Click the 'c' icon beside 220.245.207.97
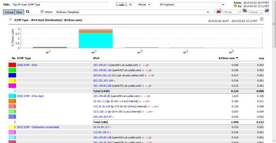 pos(113,117)
